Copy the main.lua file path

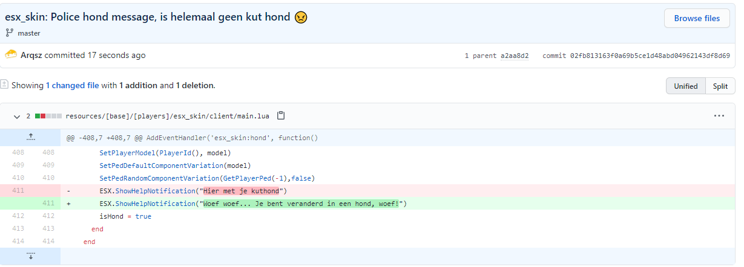281,115
